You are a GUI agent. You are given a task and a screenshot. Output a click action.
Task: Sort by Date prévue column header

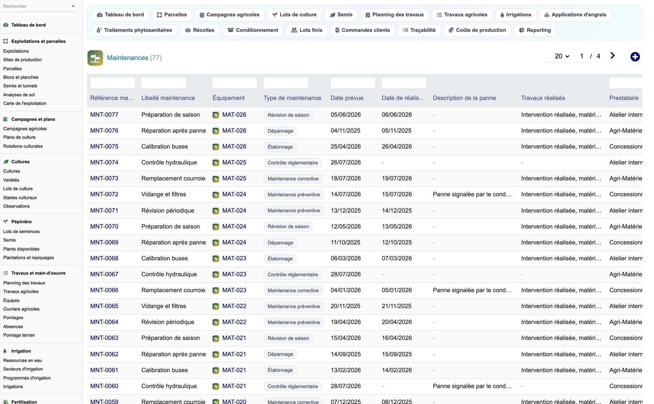(347, 98)
